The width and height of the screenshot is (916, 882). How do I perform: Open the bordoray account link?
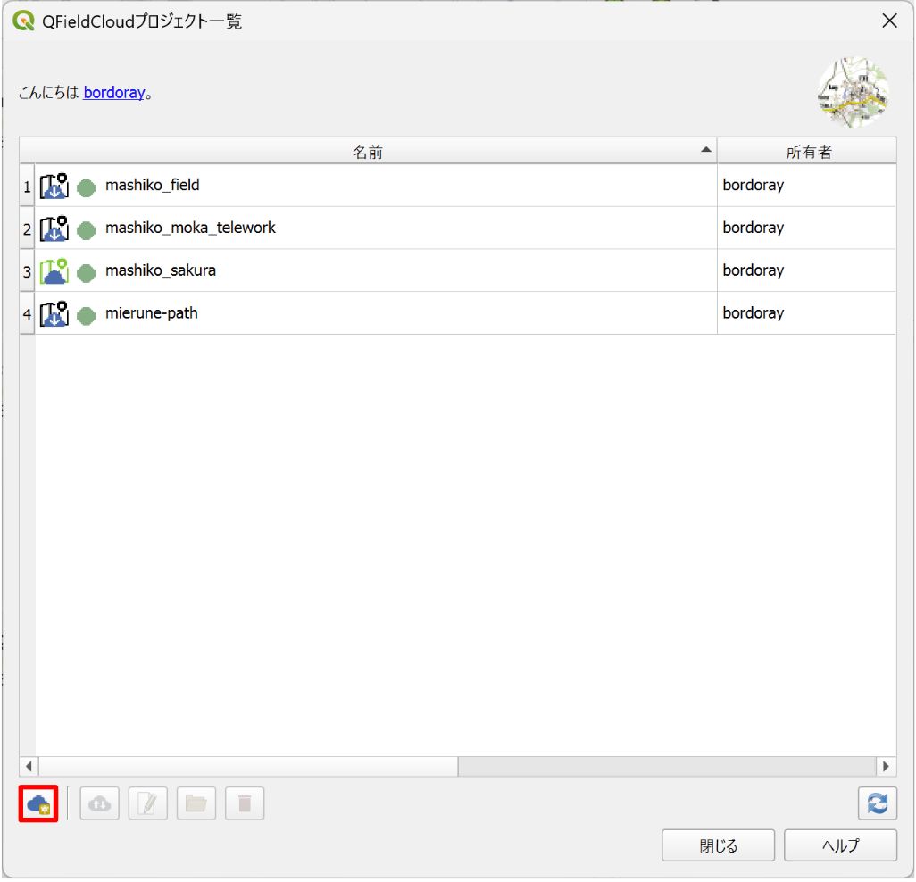[114, 93]
